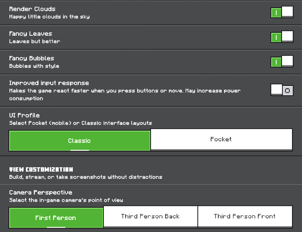The image size is (302, 232).
Task: Select the Classic UI profile
Action: pos(79,141)
